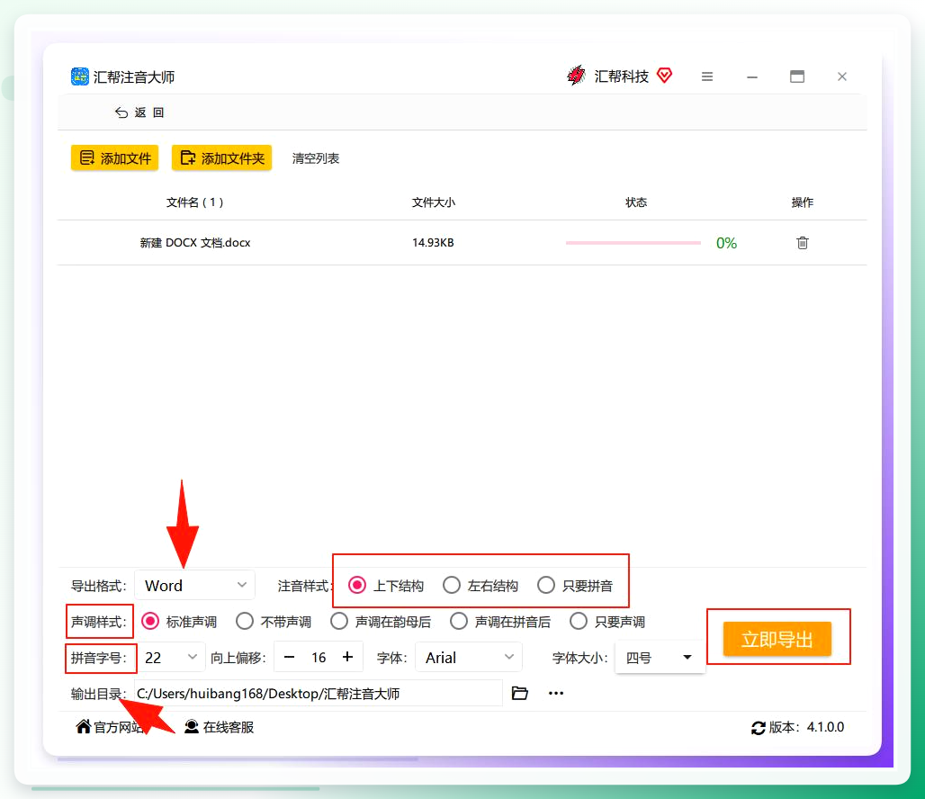The height and width of the screenshot is (799, 925).
Task: Click the 操作 column header
Action: (803, 202)
